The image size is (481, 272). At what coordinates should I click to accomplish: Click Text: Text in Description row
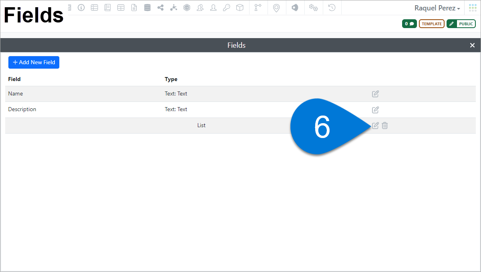click(176, 109)
